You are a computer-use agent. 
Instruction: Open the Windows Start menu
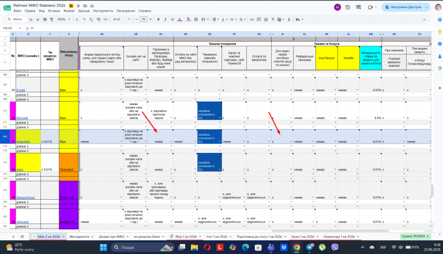pos(103,248)
